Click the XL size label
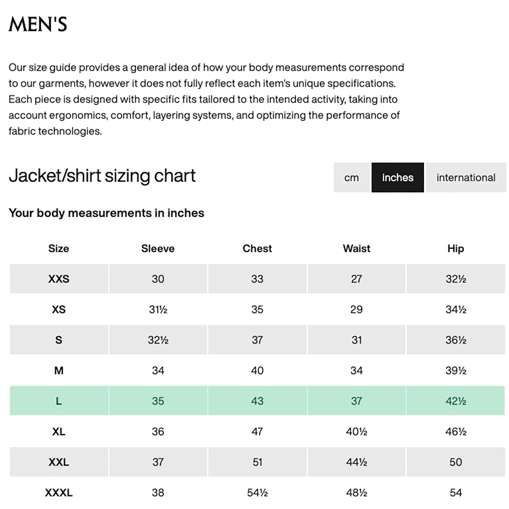Viewport: 509px width, 509px height. pos(59,432)
